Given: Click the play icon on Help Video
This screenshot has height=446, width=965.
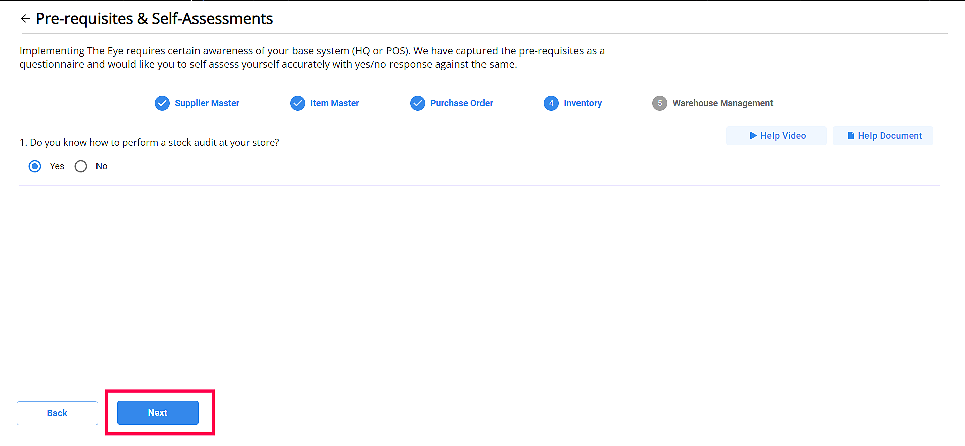Looking at the screenshot, I should (753, 136).
